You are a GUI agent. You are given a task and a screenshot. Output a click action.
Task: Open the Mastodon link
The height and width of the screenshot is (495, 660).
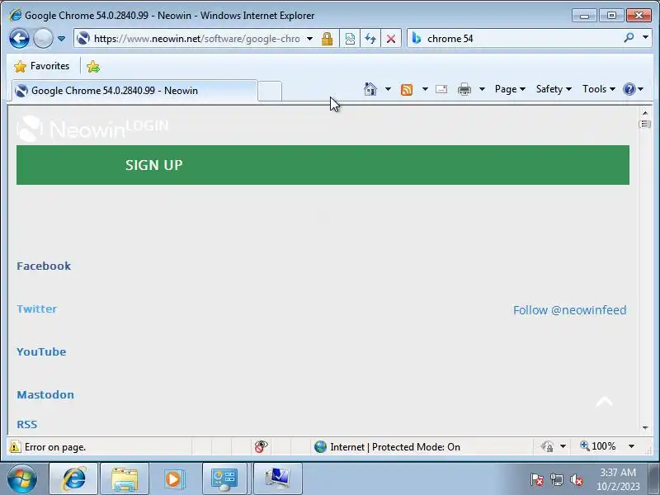[x=45, y=395]
